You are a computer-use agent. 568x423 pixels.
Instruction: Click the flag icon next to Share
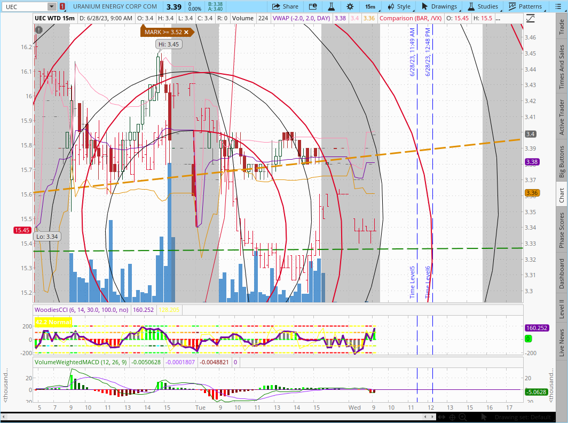tap(313, 6)
